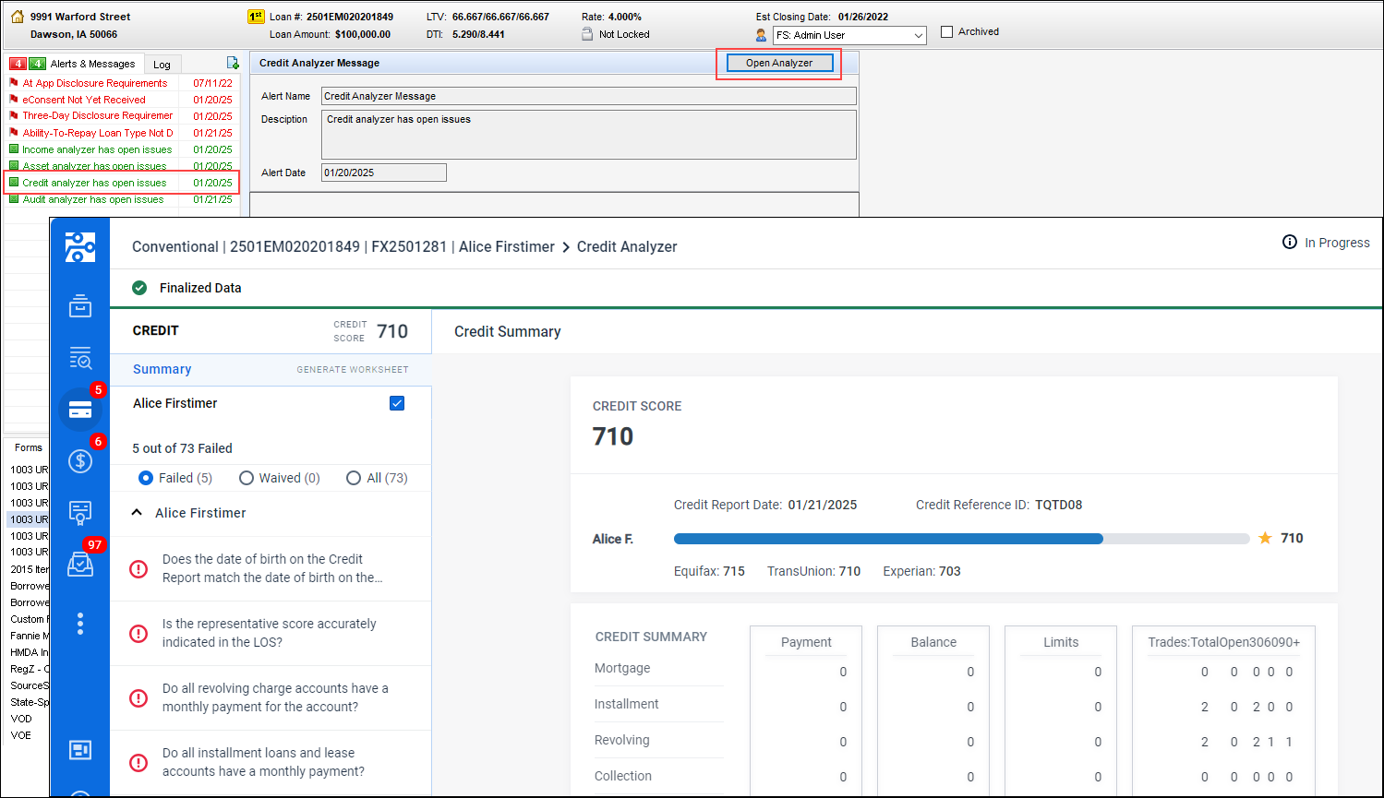Select alert Three-Day Disclosure Requirement
1384x798 pixels.
pyautogui.click(x=122, y=116)
